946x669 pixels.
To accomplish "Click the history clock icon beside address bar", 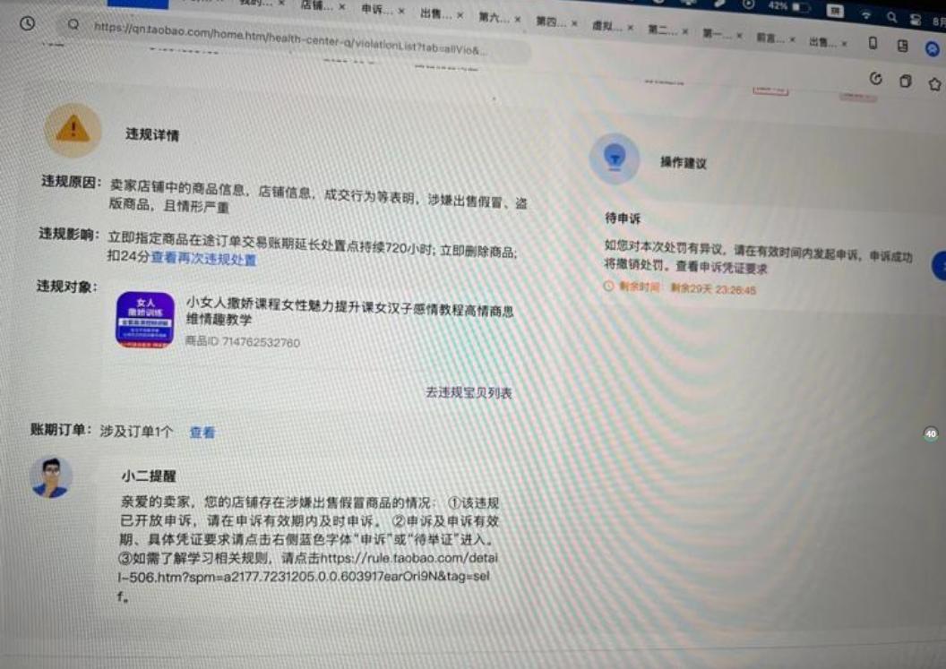I will pyautogui.click(x=27, y=23).
